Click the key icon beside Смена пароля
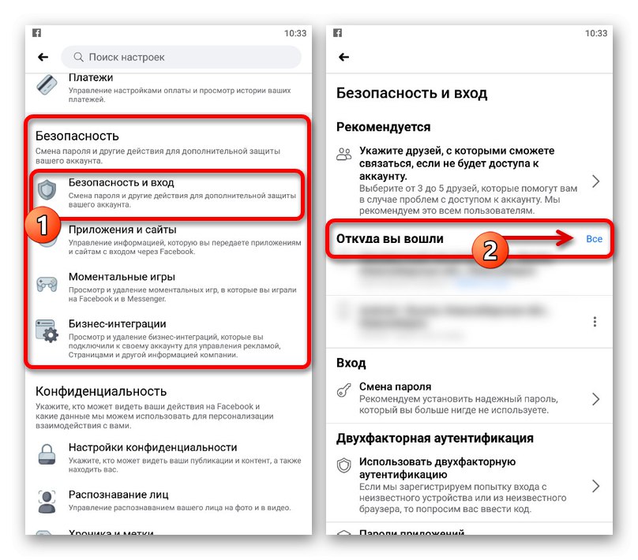638x560 pixels. (343, 390)
